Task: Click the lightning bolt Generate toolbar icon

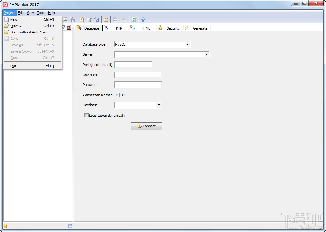Action: (124, 19)
